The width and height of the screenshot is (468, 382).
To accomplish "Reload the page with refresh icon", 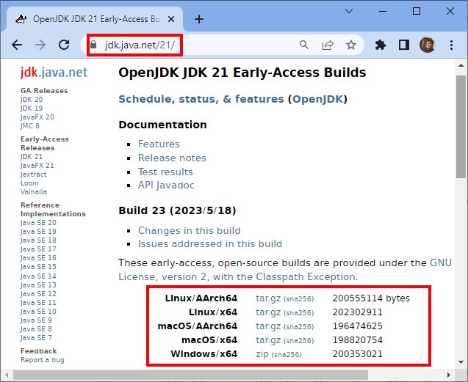I will point(64,45).
